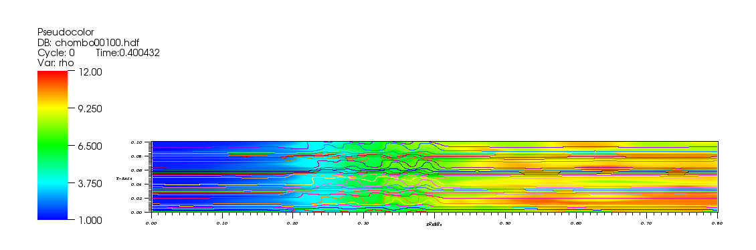Click legend value 9.250

[x=90, y=109]
